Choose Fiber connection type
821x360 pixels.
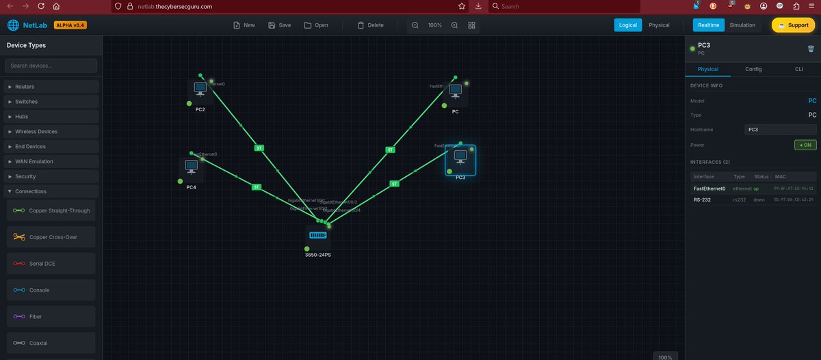(x=51, y=316)
